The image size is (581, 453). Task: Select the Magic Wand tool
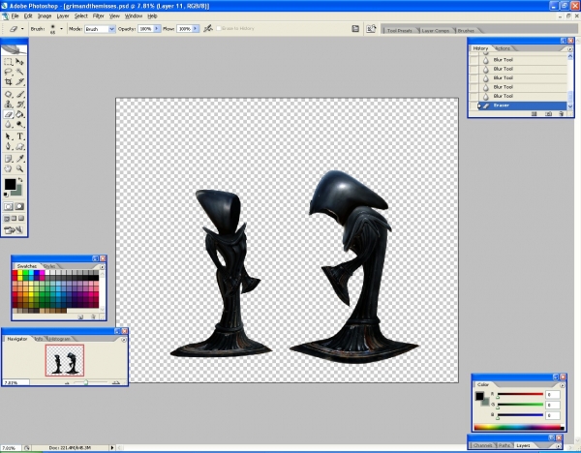tap(19, 72)
